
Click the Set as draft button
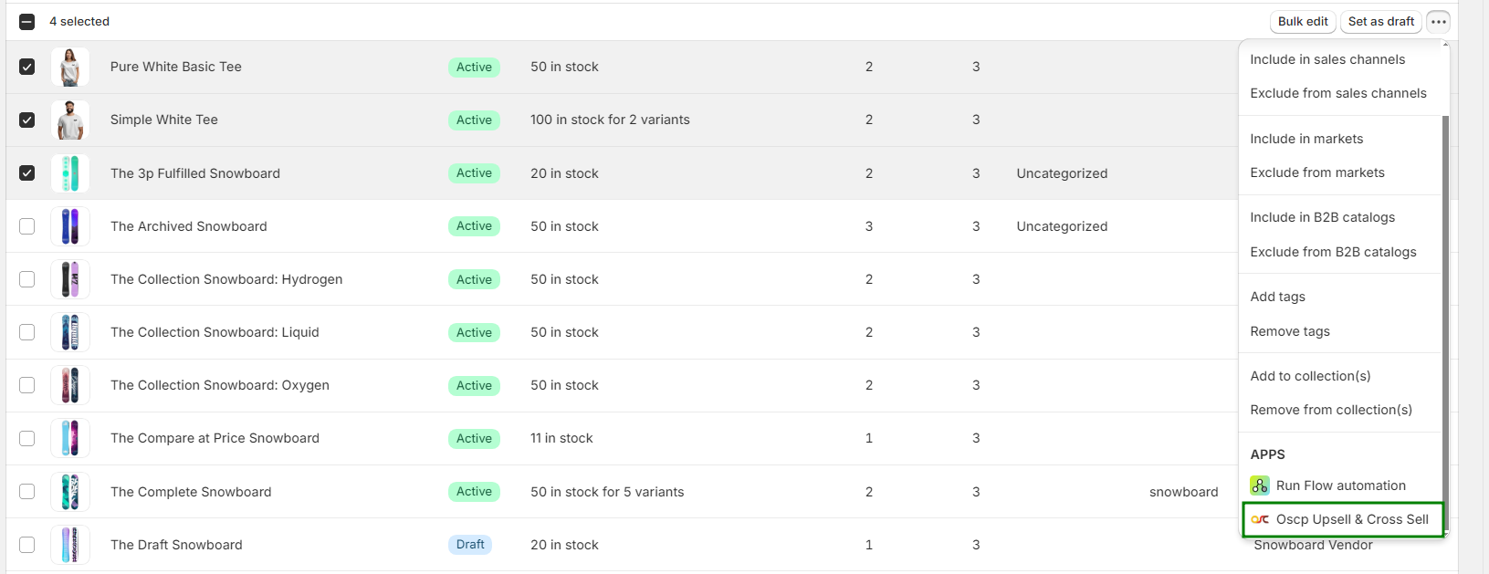point(1380,22)
